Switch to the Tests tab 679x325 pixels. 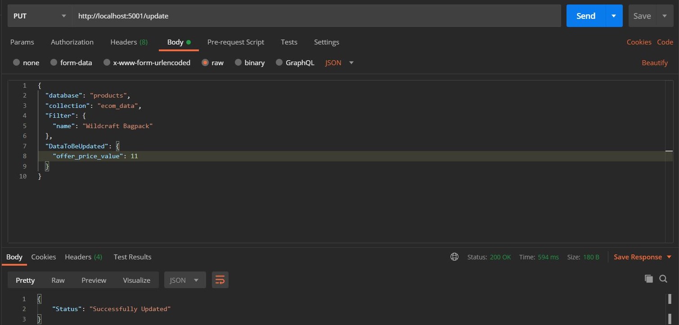coord(289,42)
